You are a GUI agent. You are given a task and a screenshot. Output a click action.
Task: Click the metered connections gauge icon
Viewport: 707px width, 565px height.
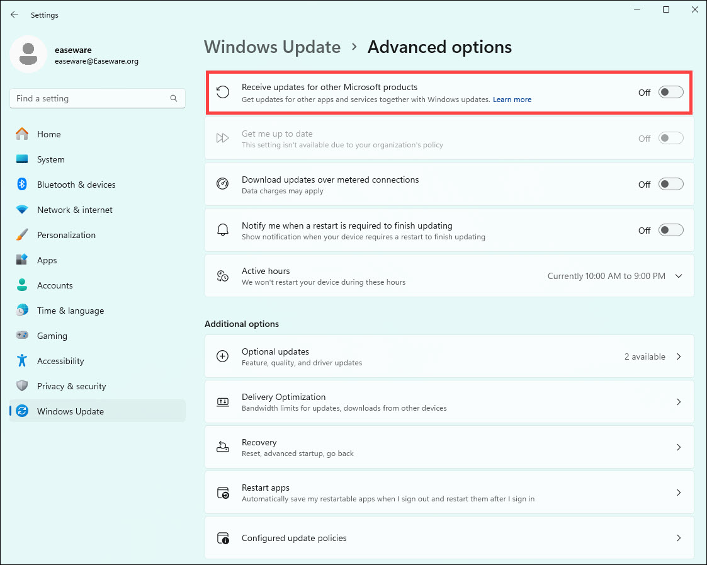pos(223,184)
